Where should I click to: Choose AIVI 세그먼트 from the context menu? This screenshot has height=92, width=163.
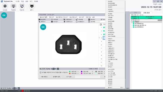[111, 69]
